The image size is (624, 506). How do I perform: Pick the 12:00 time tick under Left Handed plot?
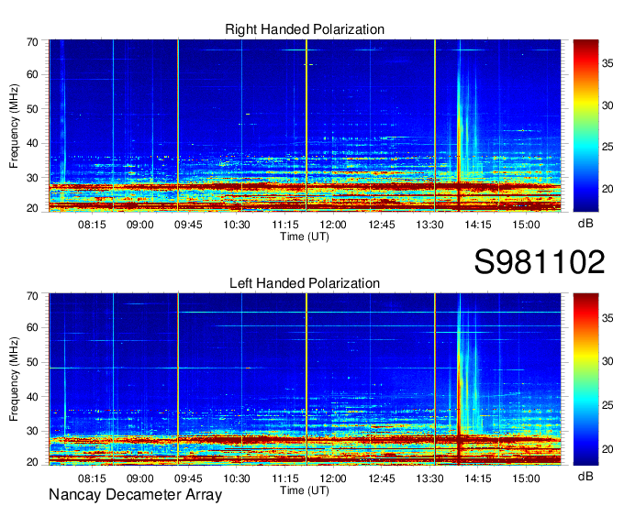pyautogui.click(x=333, y=478)
